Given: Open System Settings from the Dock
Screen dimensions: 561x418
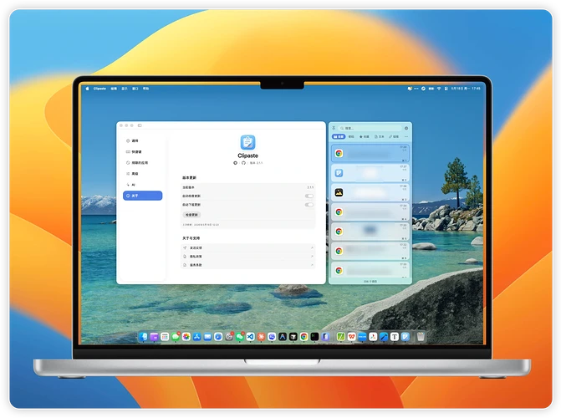Looking at the screenshot, I should pyautogui.click(x=229, y=336).
